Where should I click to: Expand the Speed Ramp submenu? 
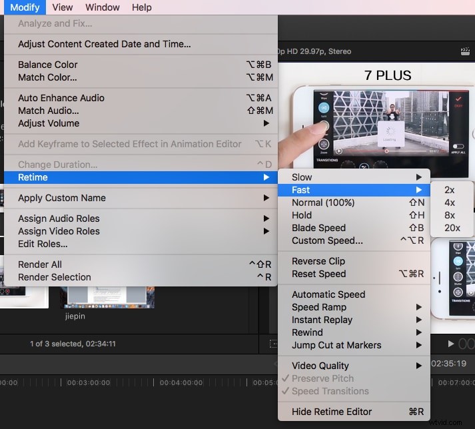tap(354, 307)
